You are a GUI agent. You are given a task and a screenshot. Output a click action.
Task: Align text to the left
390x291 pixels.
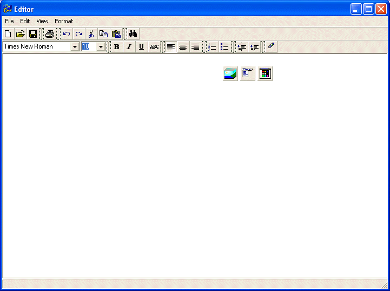[171, 46]
